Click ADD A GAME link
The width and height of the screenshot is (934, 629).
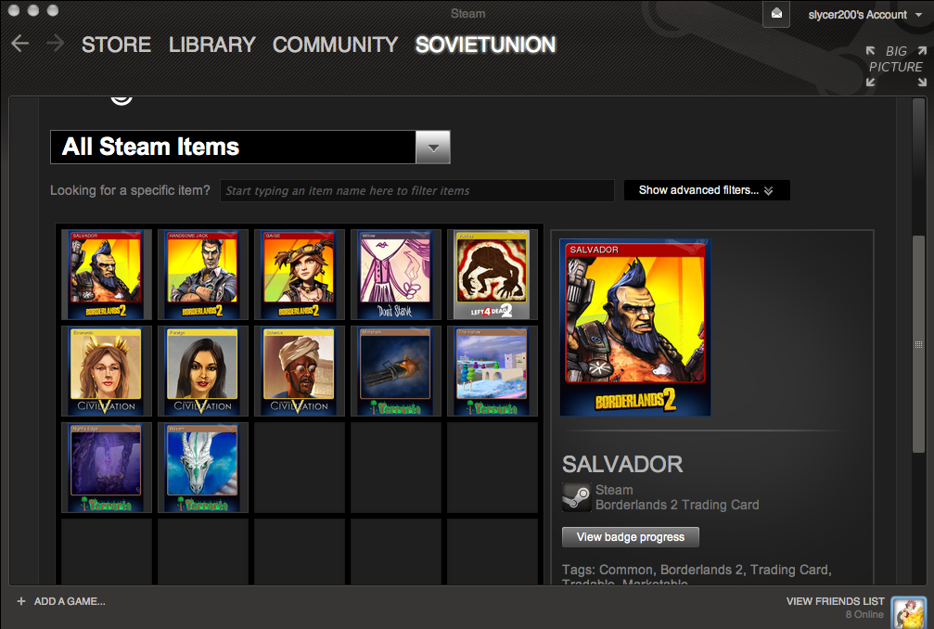pyautogui.click(x=70, y=601)
